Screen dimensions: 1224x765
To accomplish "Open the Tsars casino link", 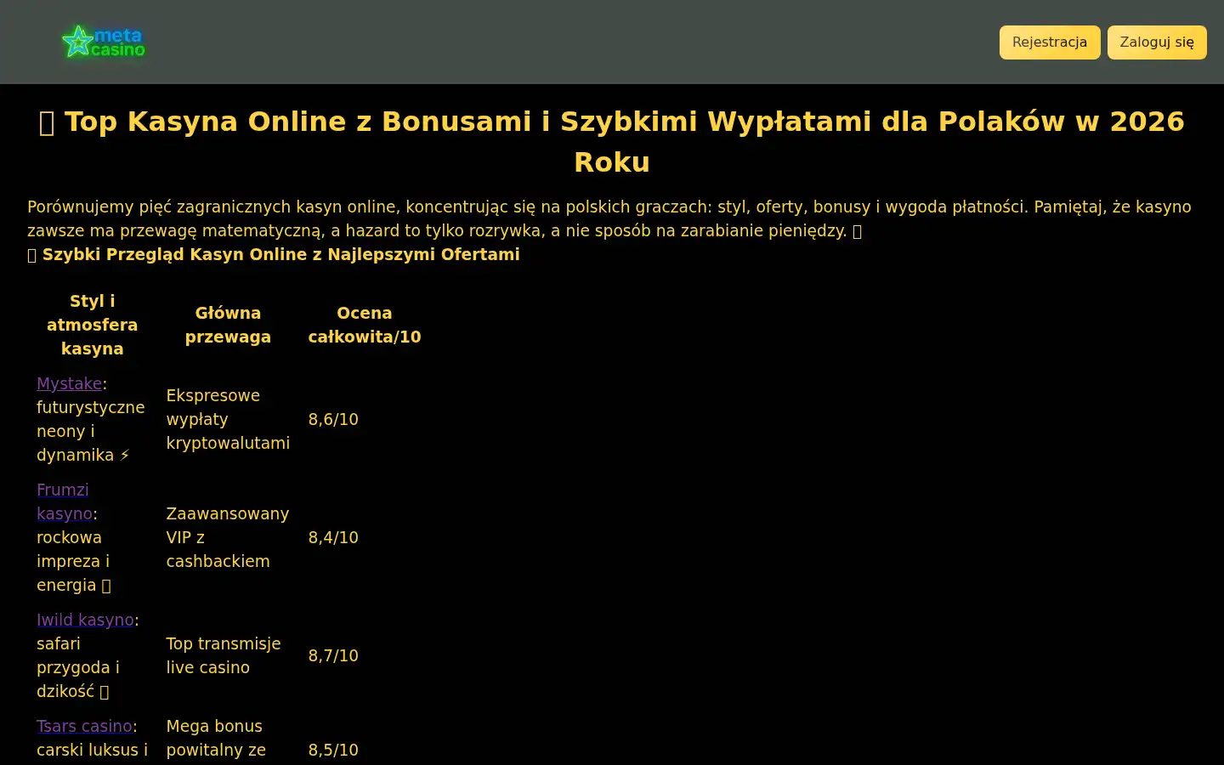I will [x=84, y=726].
